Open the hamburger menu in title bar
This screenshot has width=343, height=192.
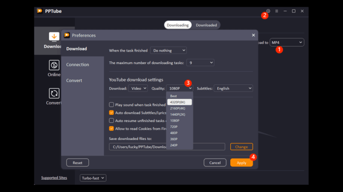(277, 11)
